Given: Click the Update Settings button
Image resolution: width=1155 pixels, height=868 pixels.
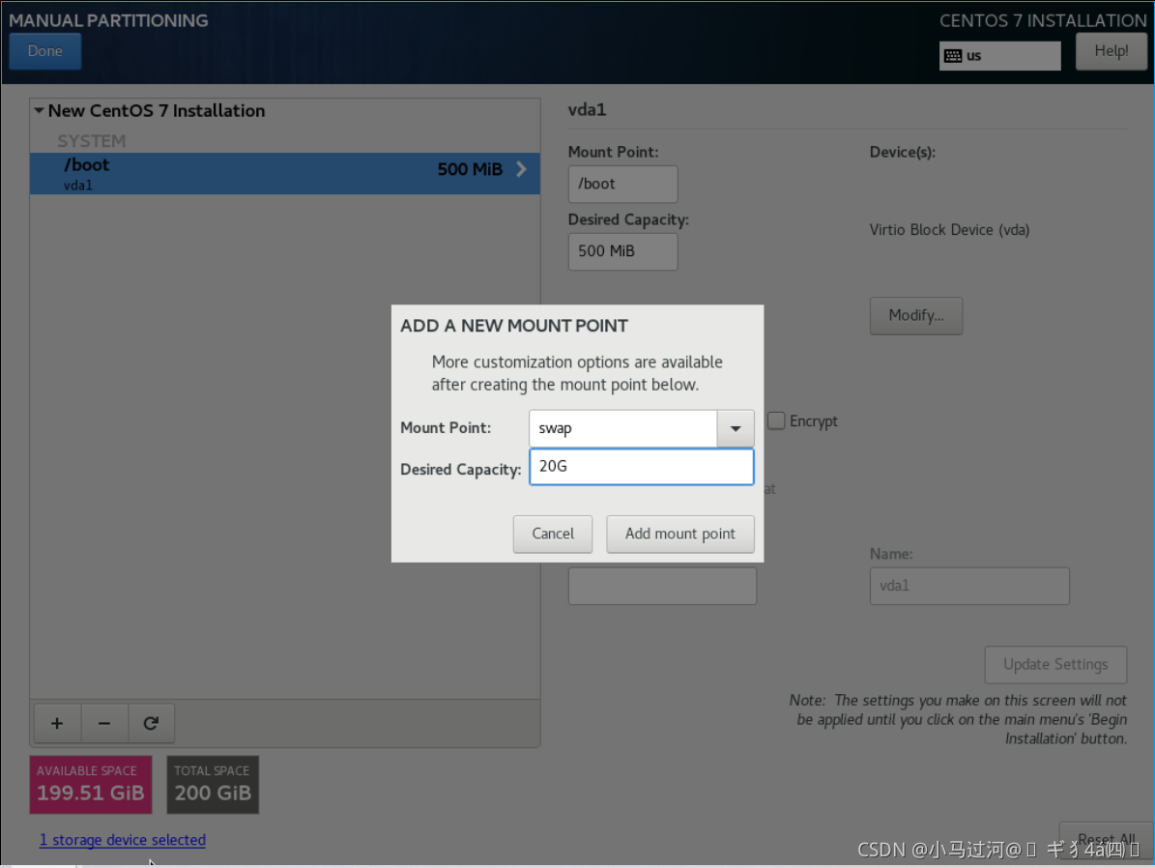Looking at the screenshot, I should [x=1055, y=665].
